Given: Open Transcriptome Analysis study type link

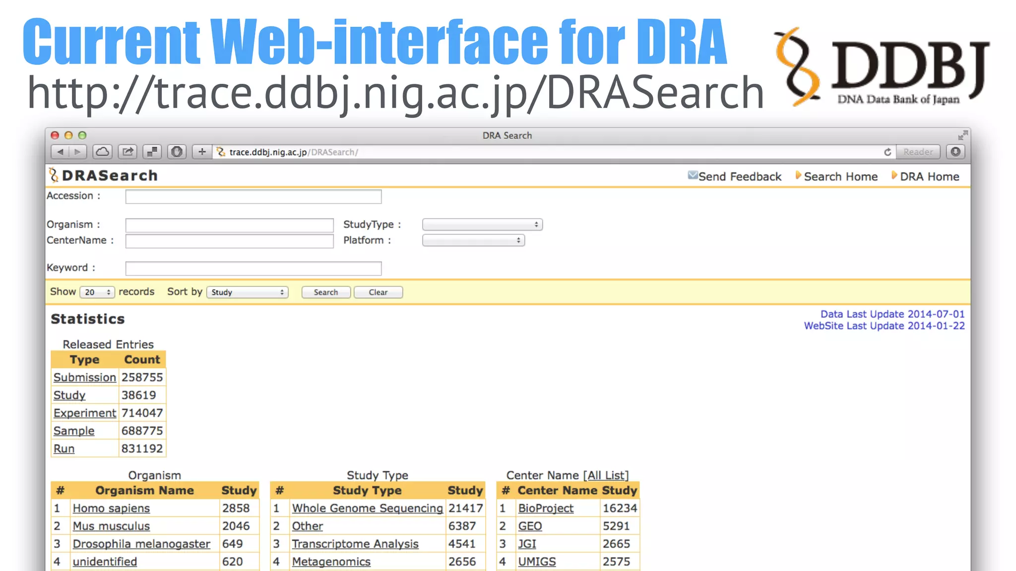Looking at the screenshot, I should pyautogui.click(x=355, y=544).
